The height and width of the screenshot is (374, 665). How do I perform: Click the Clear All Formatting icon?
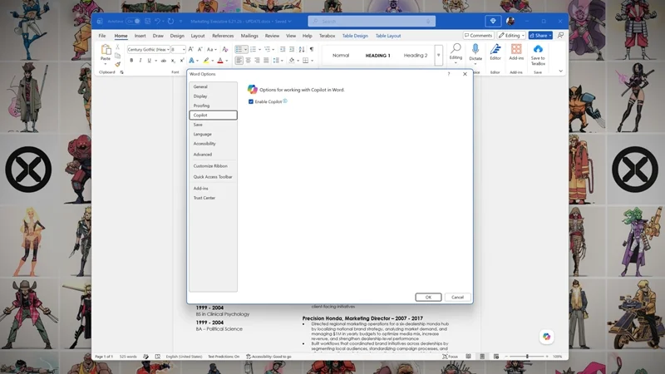point(225,49)
